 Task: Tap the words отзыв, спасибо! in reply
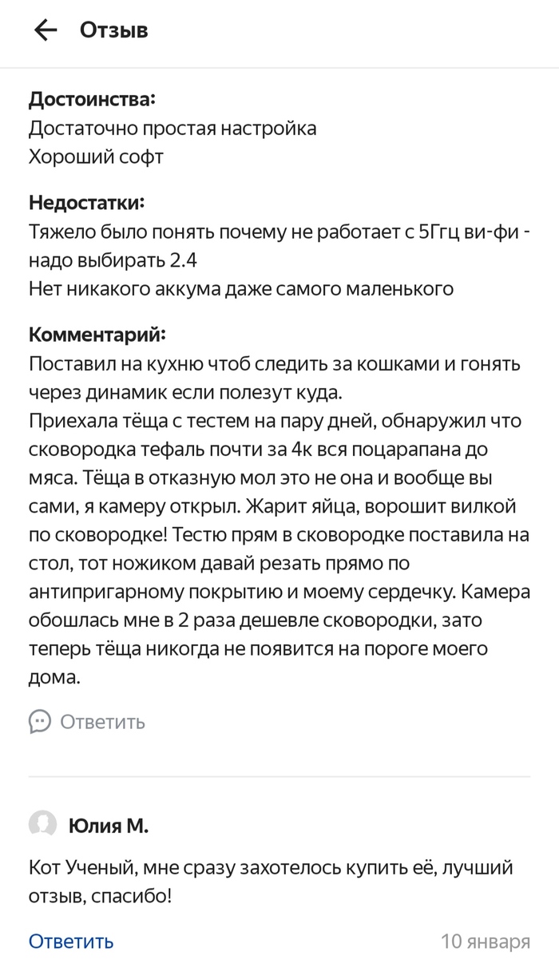coord(100,896)
